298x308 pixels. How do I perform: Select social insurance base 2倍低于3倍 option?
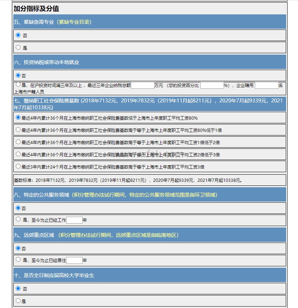(x=18, y=154)
